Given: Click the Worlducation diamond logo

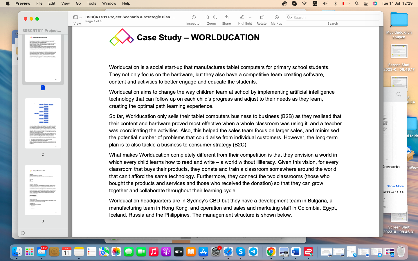Looking at the screenshot, I should (121, 37).
